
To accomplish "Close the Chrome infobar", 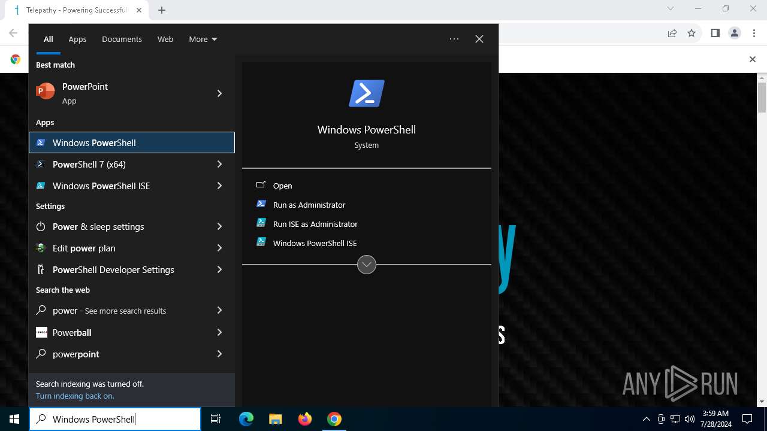I will click(753, 59).
